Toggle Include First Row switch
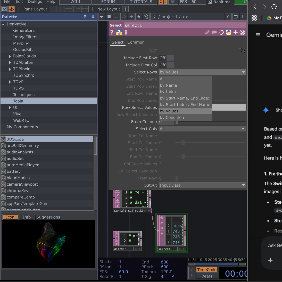Screen dimensions: 282x282 (167, 58)
